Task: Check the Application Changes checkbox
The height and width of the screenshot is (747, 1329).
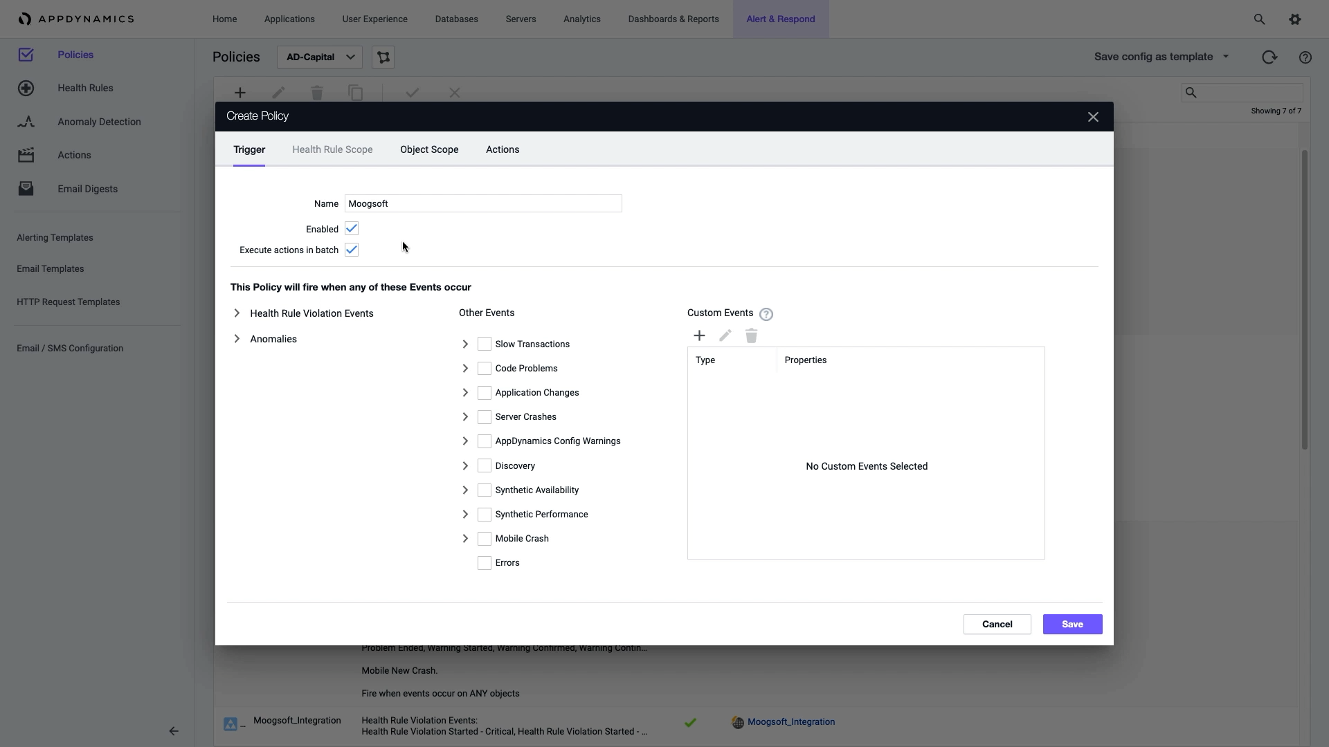Action: click(485, 393)
